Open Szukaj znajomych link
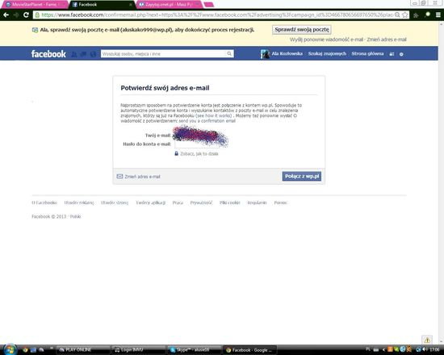The height and width of the screenshot is (355, 444). (x=327, y=53)
